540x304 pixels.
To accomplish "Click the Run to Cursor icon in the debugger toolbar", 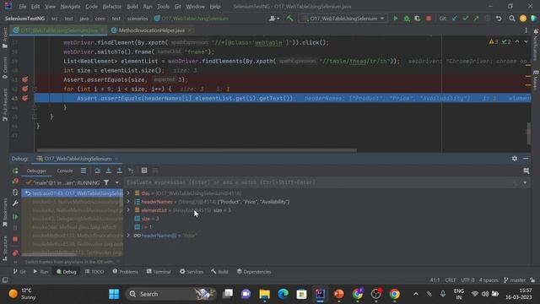I will point(131,171).
